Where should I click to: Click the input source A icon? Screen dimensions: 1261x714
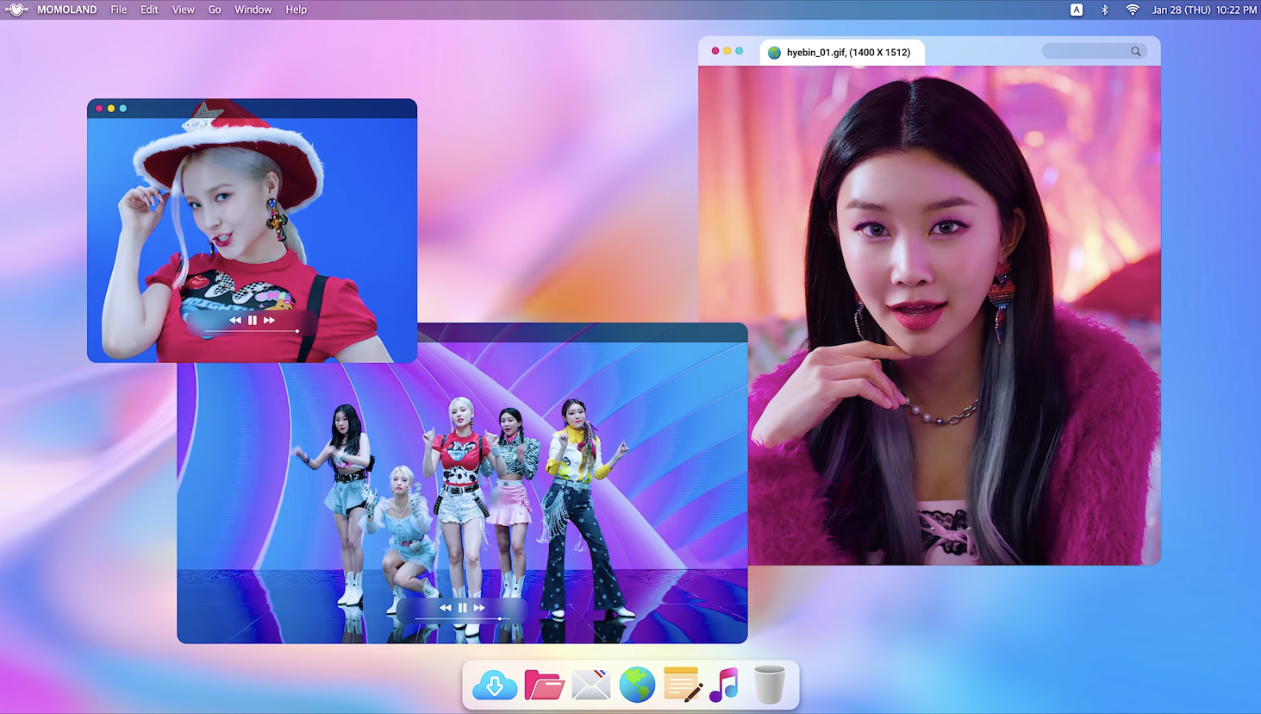pos(1077,9)
